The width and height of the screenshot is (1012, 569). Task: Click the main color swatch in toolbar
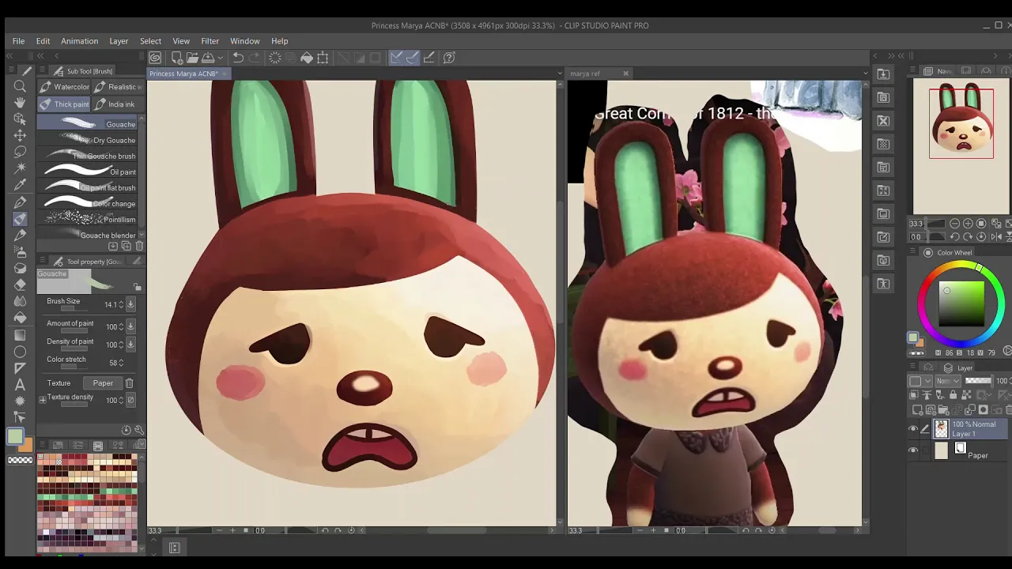pos(15,436)
